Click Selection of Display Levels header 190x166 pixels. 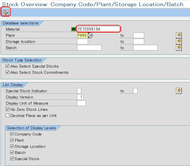(x=31, y=128)
